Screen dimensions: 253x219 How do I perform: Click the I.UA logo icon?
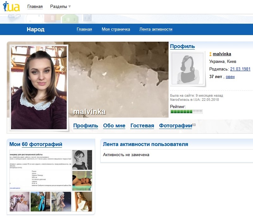click(11, 7)
